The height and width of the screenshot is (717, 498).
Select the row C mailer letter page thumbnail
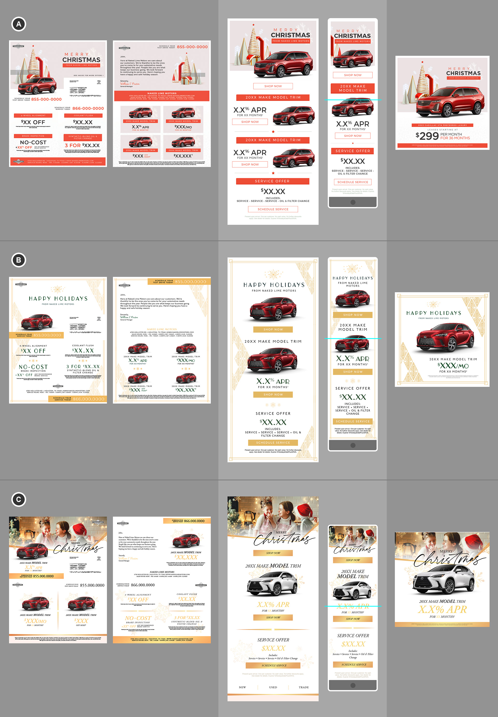click(x=162, y=580)
